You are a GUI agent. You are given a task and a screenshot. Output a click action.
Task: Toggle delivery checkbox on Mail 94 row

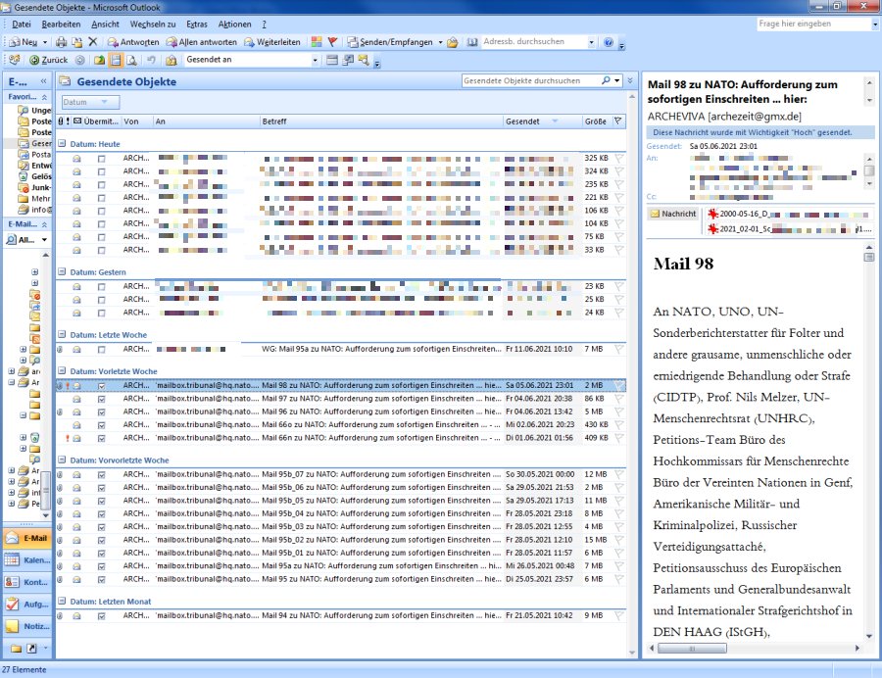point(101,616)
